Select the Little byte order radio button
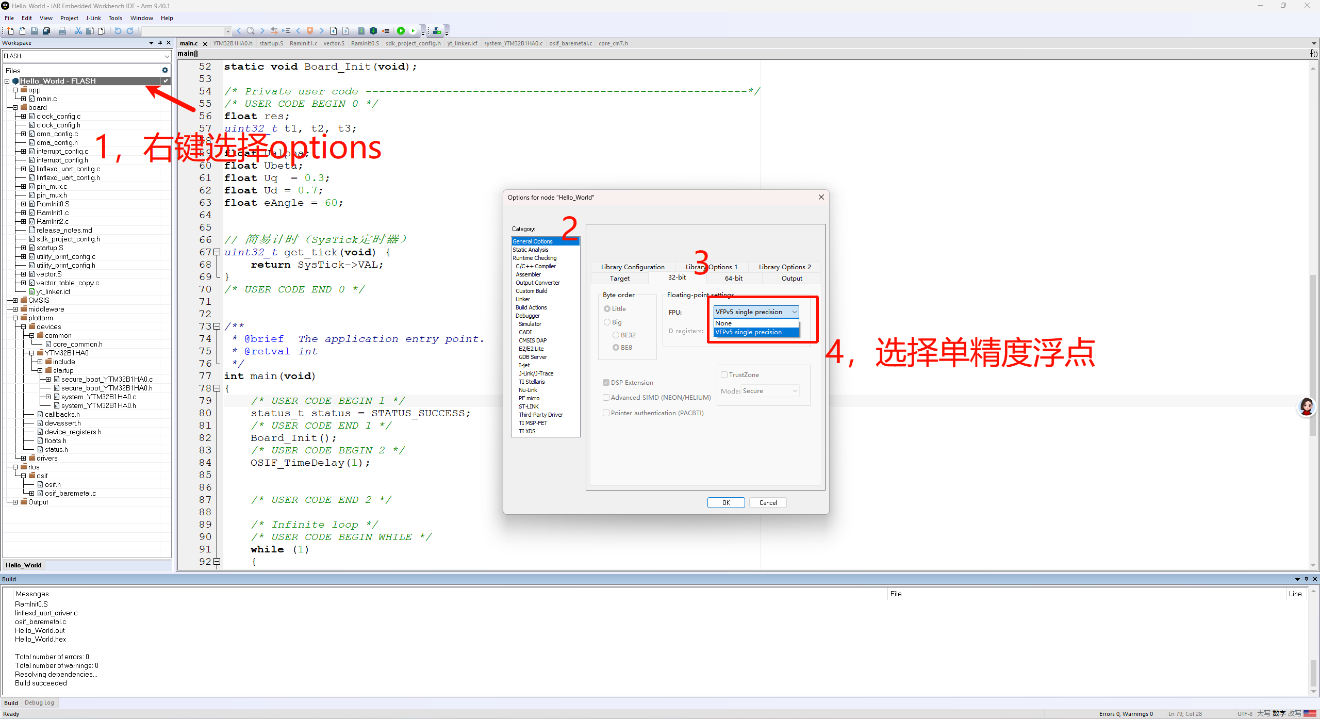1320x719 pixels. coord(607,309)
